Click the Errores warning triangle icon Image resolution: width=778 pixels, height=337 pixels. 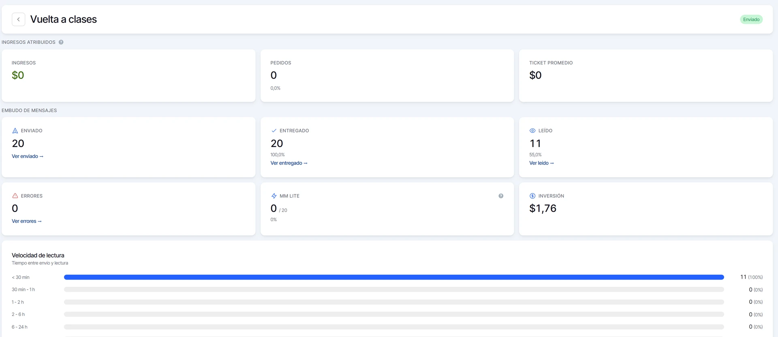tap(15, 196)
